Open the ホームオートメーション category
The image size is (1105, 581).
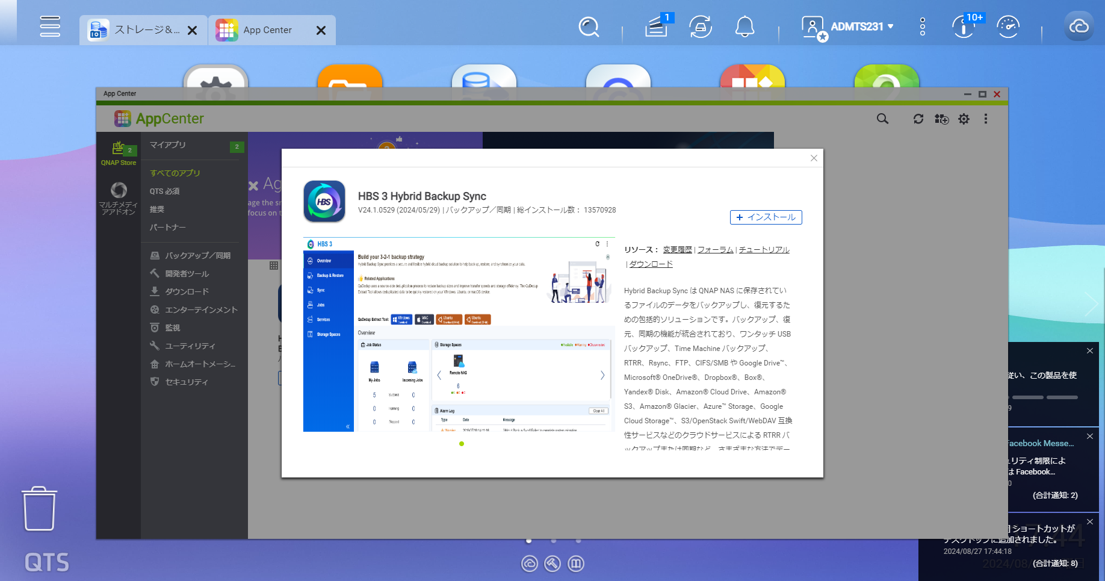(193, 364)
